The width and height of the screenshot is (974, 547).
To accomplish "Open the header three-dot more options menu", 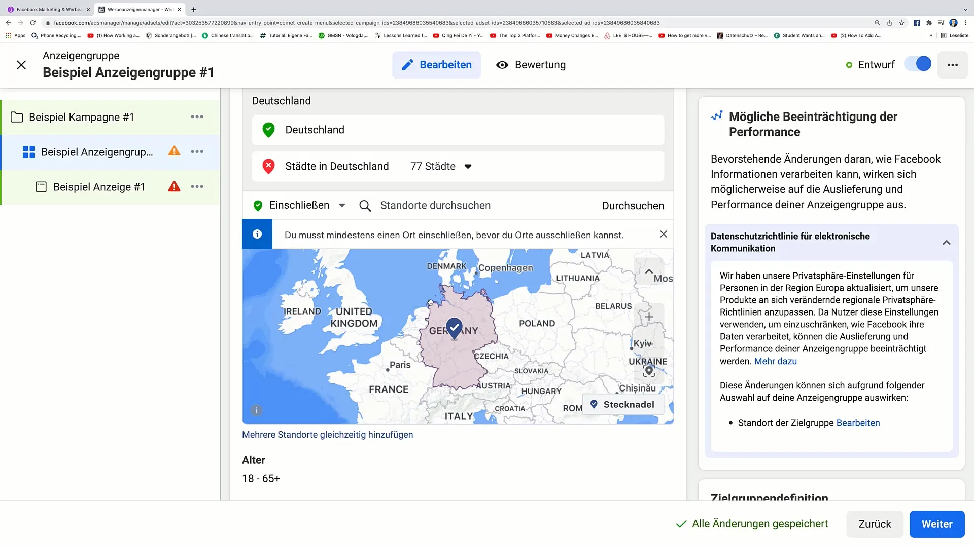I will 953,65.
